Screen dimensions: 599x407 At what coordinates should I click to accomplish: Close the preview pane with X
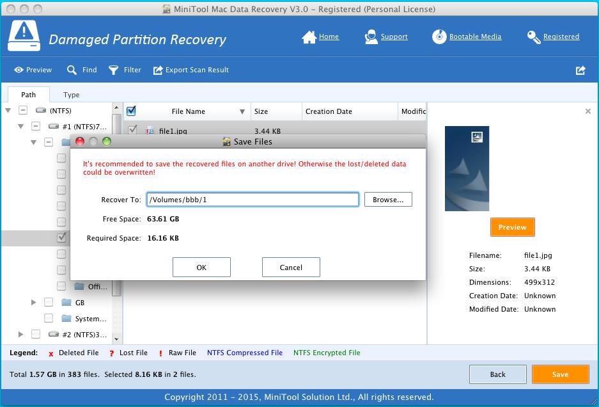588,111
